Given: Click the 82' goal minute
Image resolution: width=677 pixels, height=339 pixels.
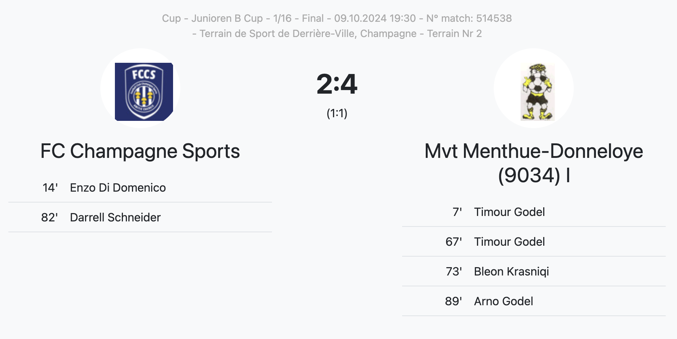Looking at the screenshot, I should pos(49,217).
